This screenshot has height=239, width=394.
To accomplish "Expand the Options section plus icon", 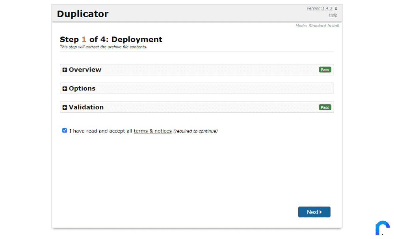I will coord(65,89).
